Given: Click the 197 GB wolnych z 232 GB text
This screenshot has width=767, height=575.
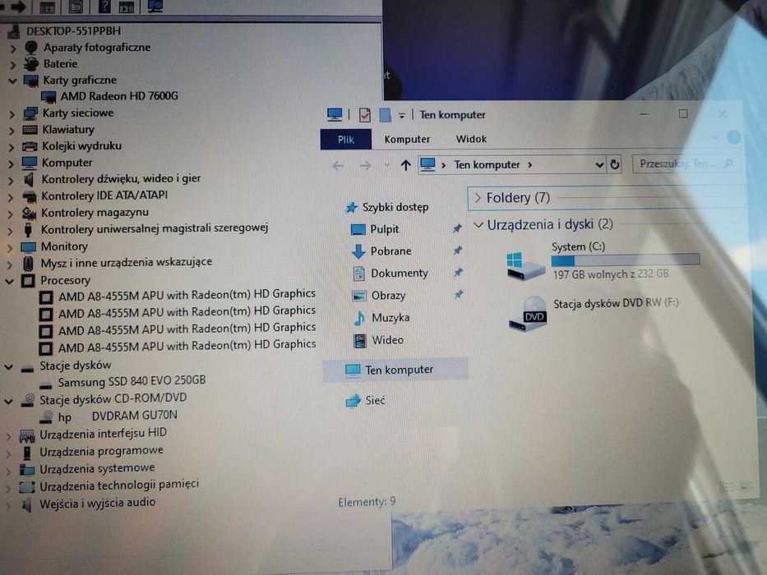Looking at the screenshot, I should click(611, 274).
